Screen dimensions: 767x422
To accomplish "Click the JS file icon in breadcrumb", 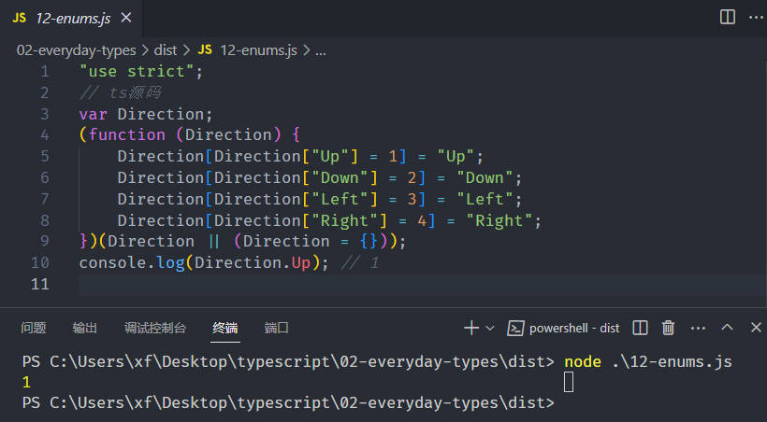I will pyautogui.click(x=205, y=50).
